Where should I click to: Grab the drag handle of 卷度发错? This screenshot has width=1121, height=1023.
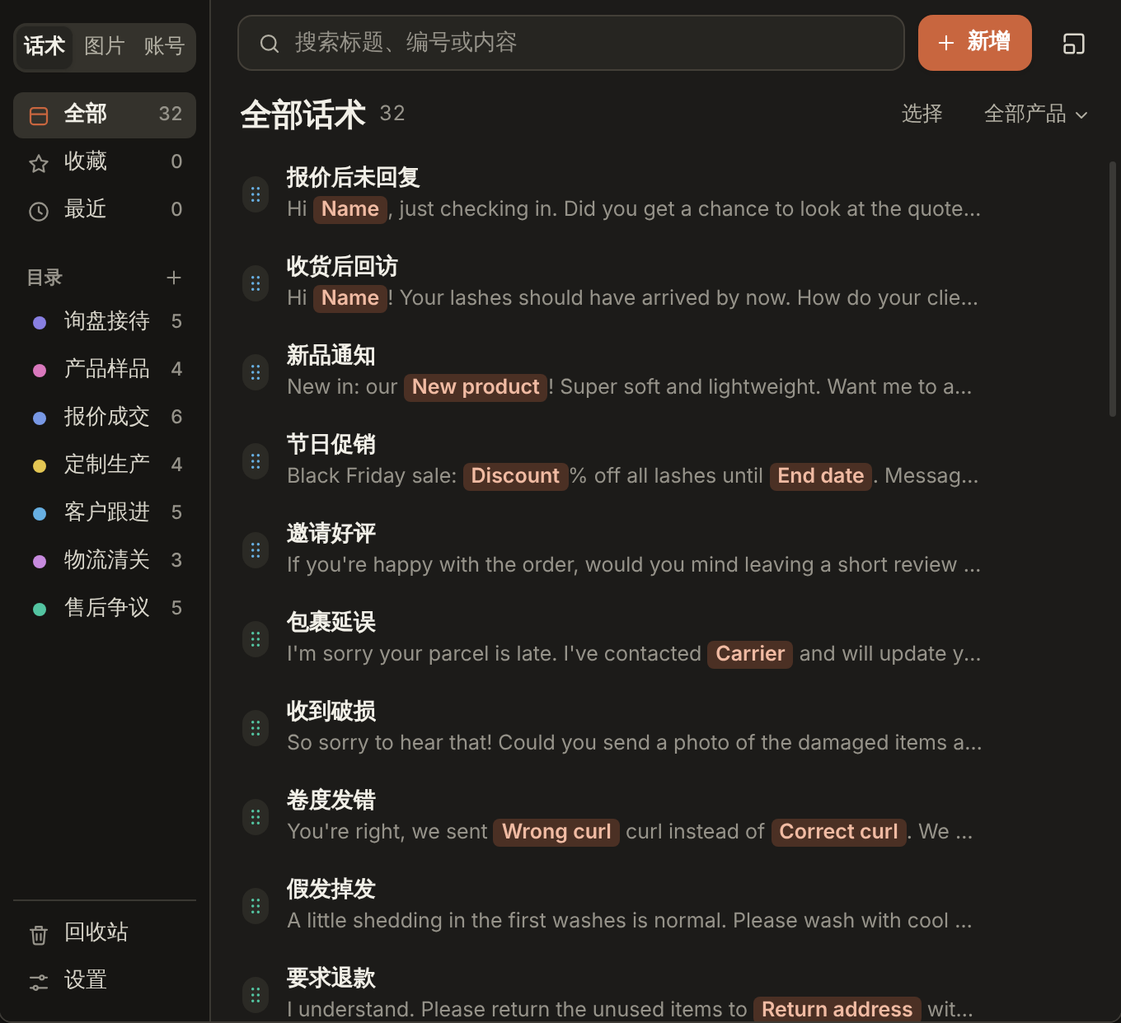pyautogui.click(x=256, y=817)
